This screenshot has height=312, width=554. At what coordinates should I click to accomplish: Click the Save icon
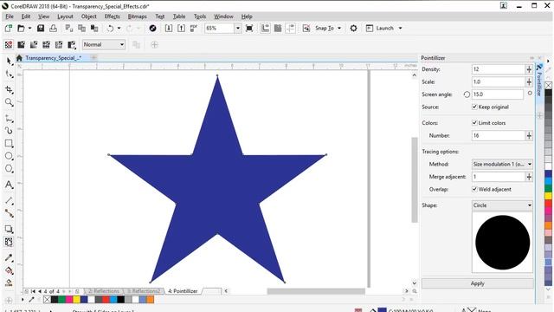coord(41,29)
